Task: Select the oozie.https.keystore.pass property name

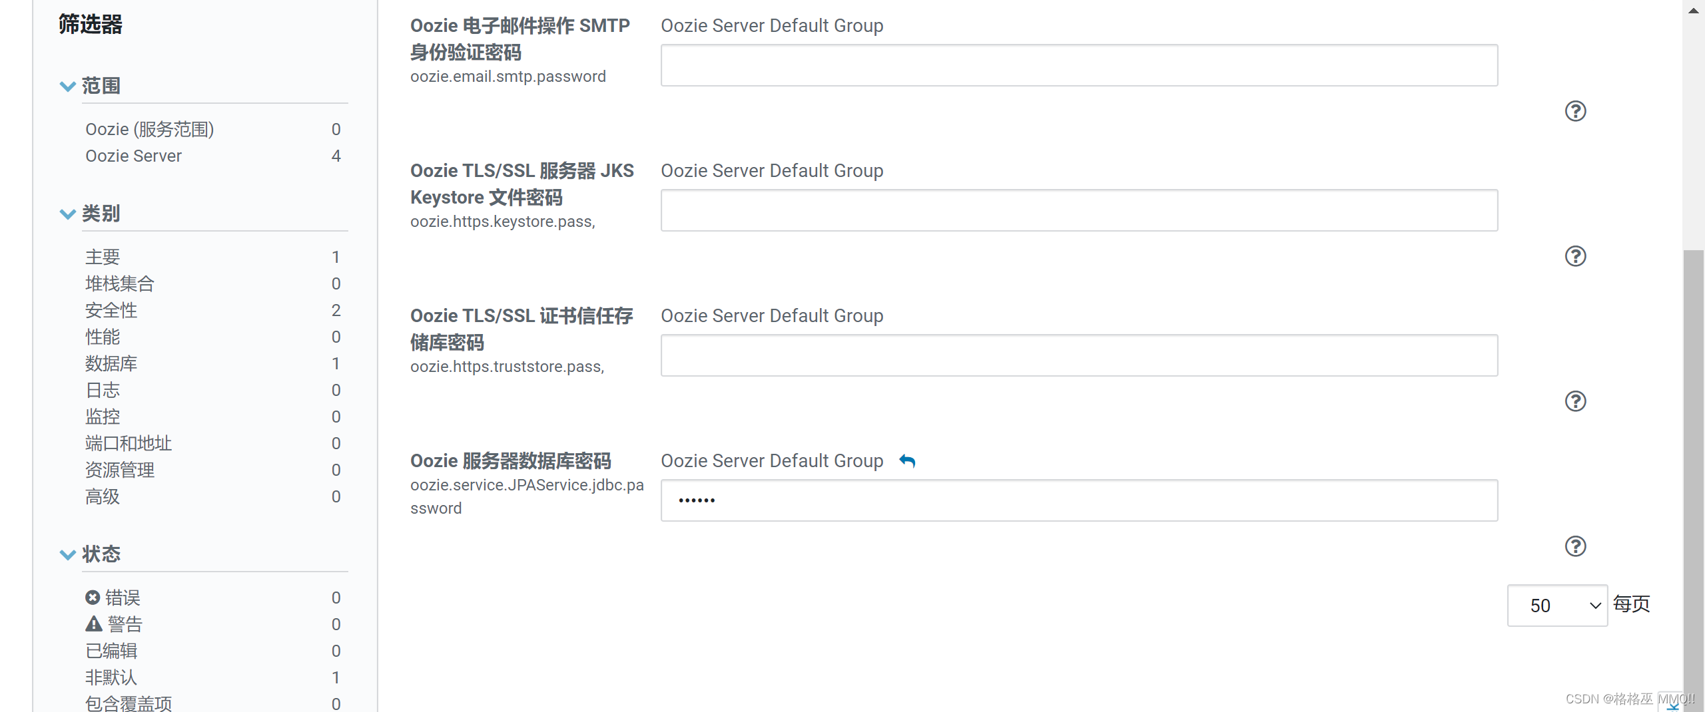Action: click(x=503, y=222)
